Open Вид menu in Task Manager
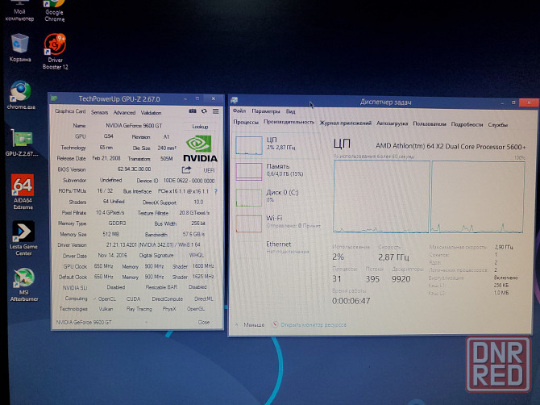 [290, 111]
